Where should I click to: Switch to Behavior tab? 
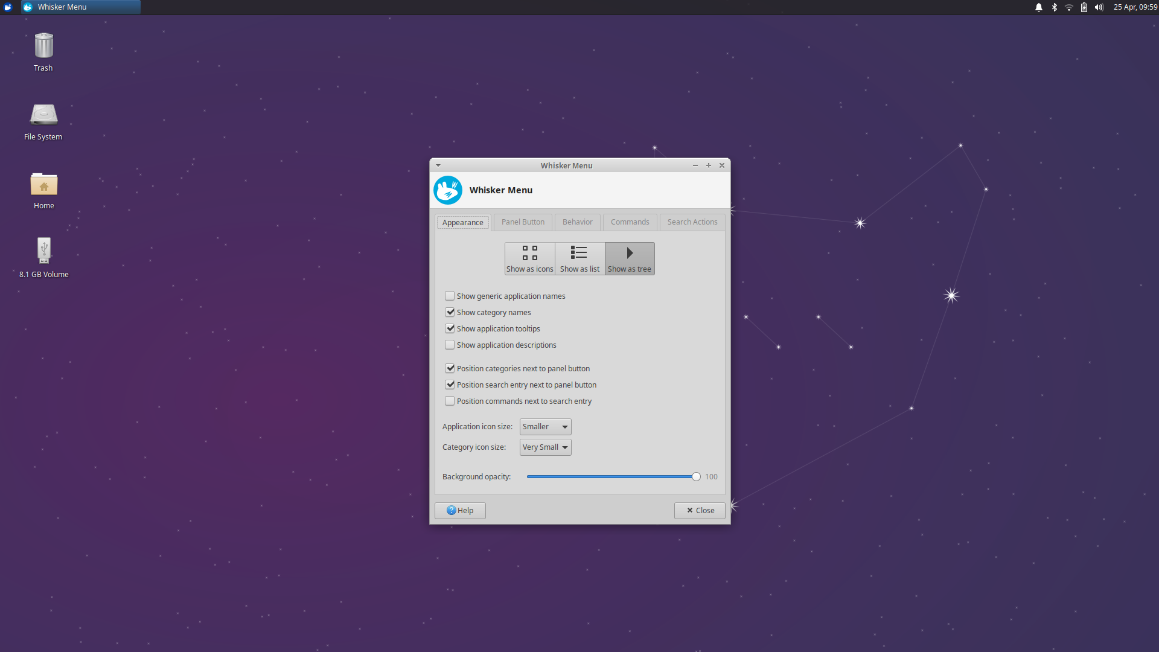[x=578, y=222]
